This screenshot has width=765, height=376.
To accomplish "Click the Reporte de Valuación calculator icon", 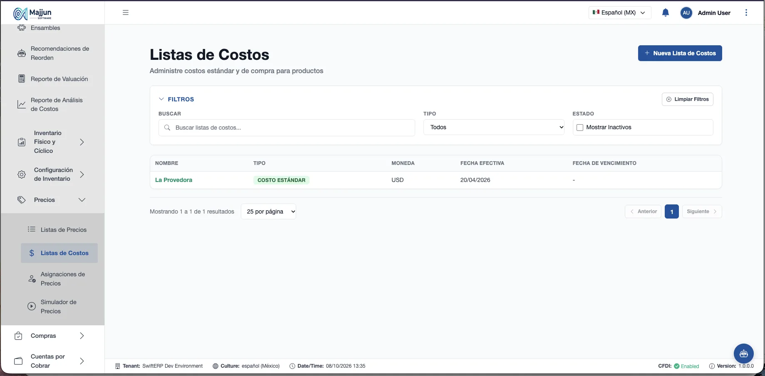I will (22, 79).
